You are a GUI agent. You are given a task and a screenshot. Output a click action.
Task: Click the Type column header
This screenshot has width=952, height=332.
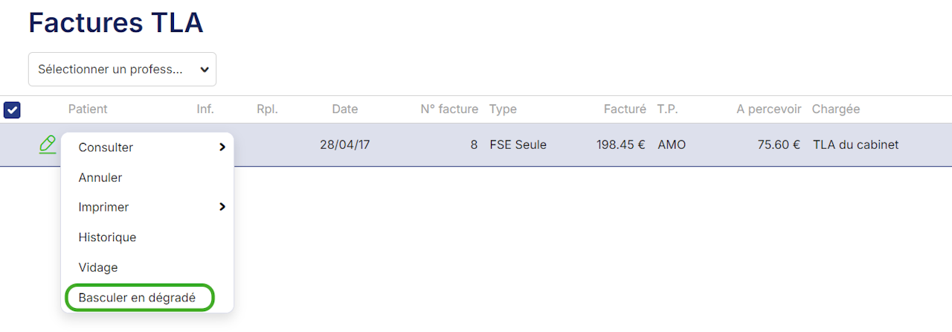pyautogui.click(x=503, y=109)
